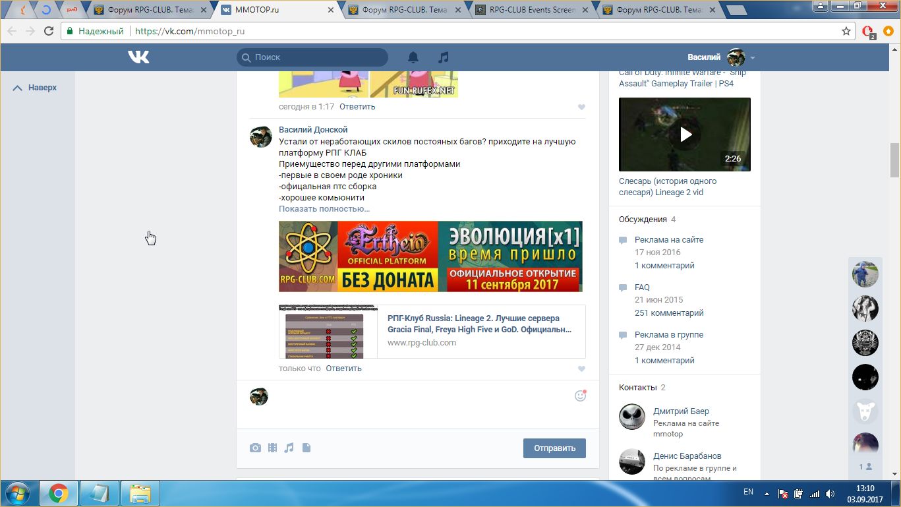901x507 pixels.
Task: Switch to the last Форум RPG-CLUB tab
Action: tap(659, 10)
